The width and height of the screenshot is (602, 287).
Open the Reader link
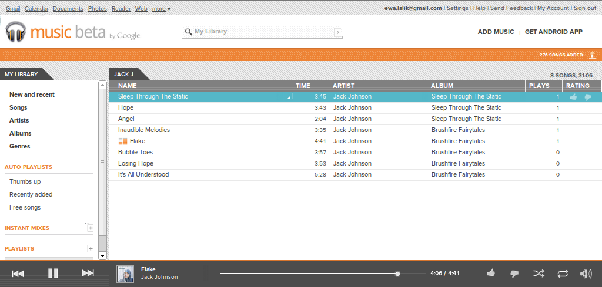[121, 8]
